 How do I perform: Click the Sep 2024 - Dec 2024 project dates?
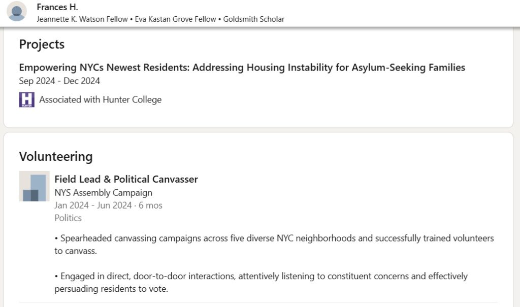pyautogui.click(x=59, y=81)
